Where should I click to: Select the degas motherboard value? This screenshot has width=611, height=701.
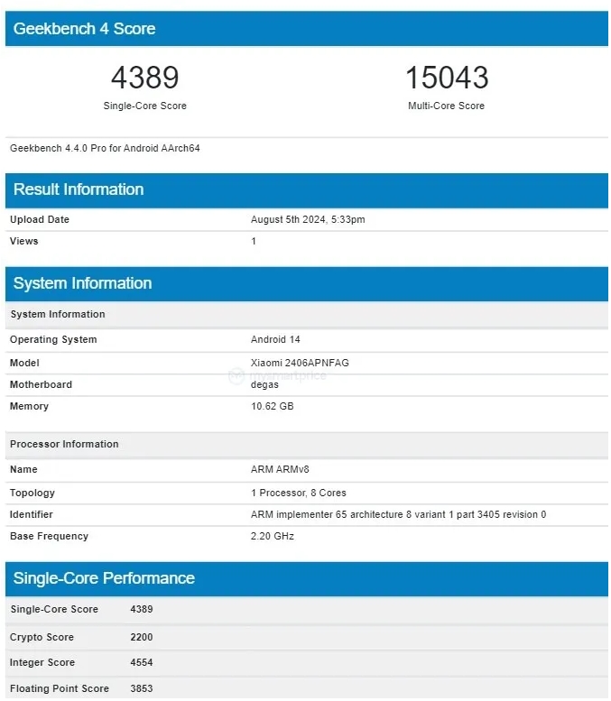coord(264,384)
